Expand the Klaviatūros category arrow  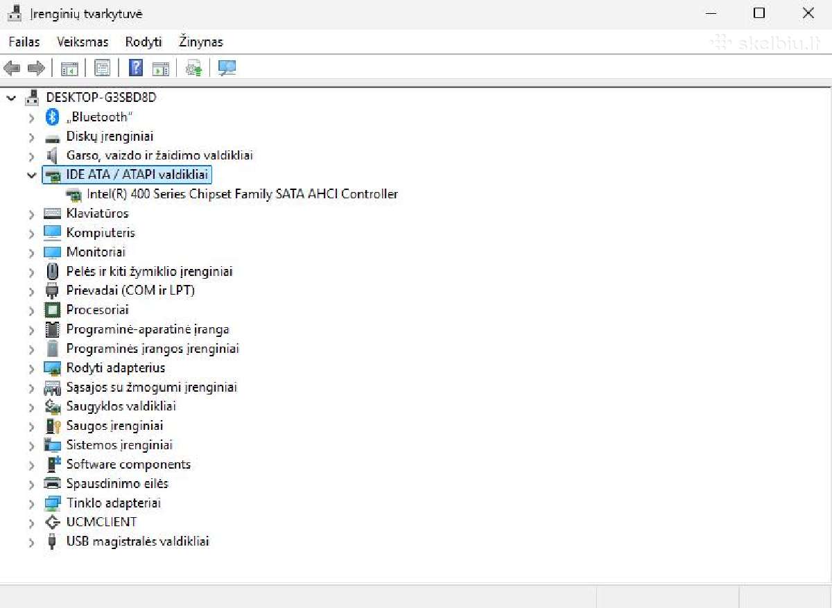(x=31, y=214)
